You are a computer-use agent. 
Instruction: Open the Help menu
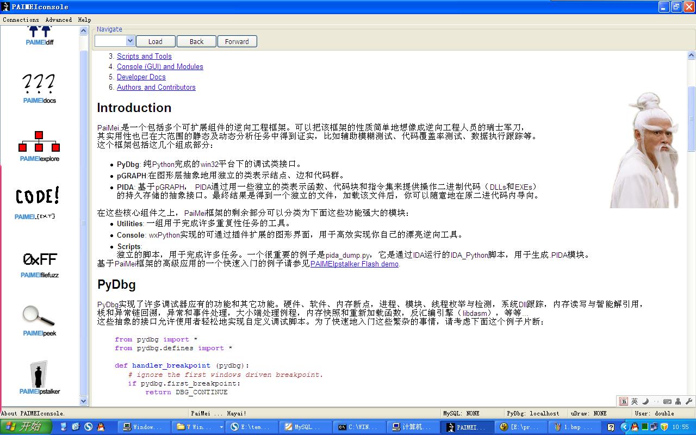[84, 20]
